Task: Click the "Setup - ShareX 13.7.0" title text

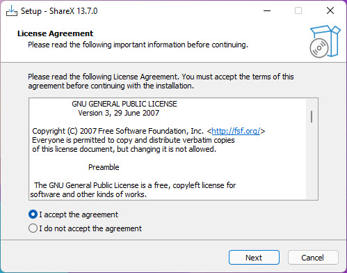Action: (x=59, y=11)
